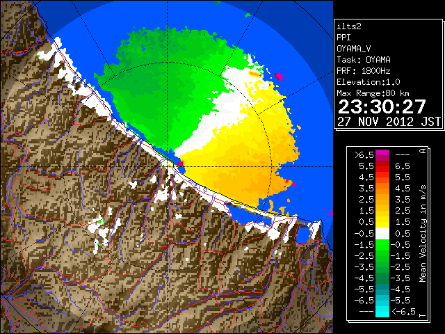This screenshot has width=445, height=334.
Task: Click the Max Range:80 km line
Action: (x=373, y=93)
